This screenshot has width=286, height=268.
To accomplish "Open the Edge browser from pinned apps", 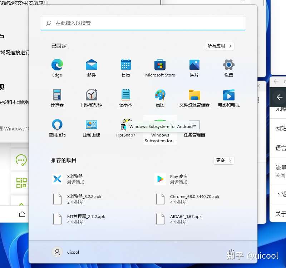I will click(x=57, y=68).
